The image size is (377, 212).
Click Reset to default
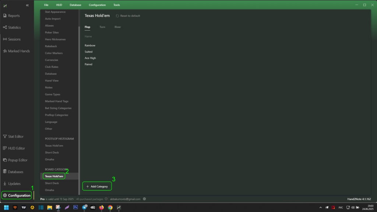click(128, 16)
